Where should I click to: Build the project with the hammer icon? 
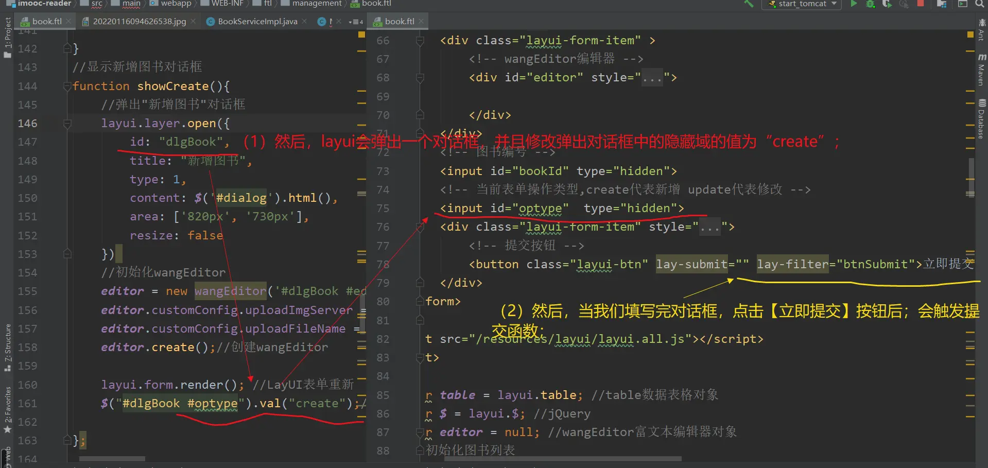coord(749,4)
